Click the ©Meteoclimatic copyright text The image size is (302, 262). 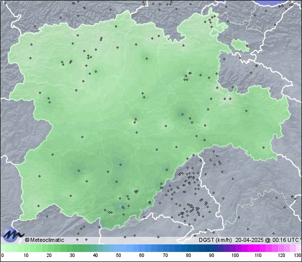(44, 240)
